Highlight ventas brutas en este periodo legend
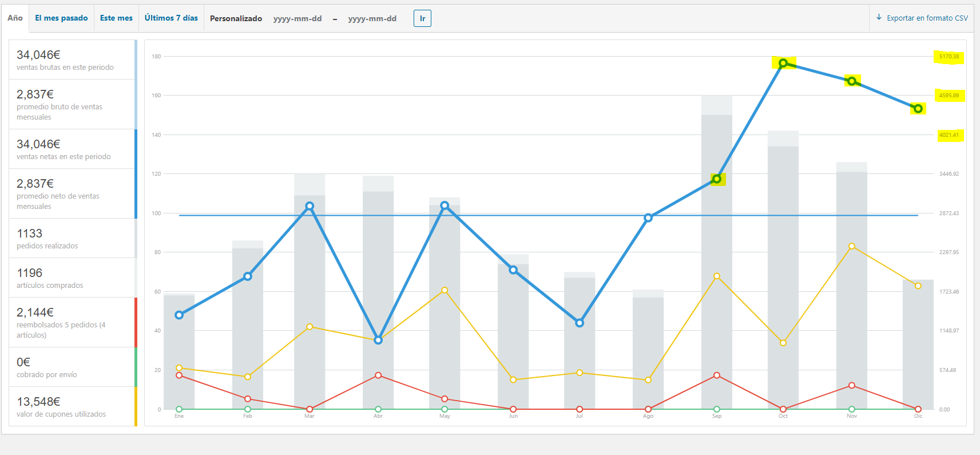This screenshot has height=455, width=980. (x=72, y=60)
